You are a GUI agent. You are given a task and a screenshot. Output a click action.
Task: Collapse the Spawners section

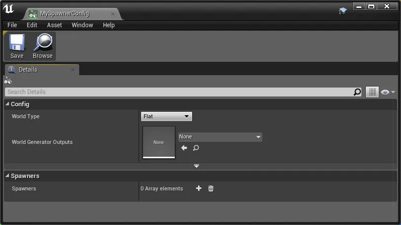tap(7, 176)
